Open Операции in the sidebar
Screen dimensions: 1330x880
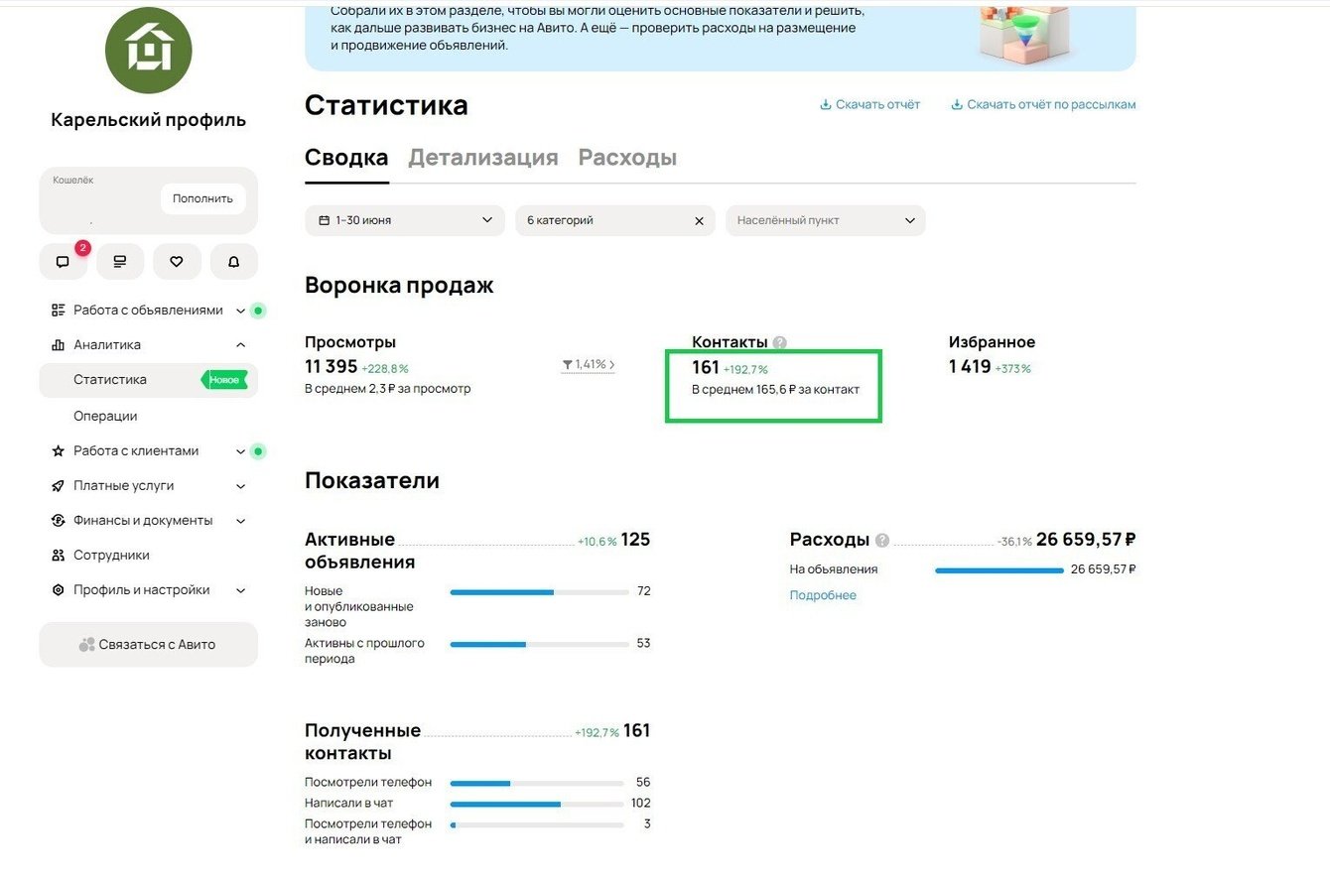[105, 416]
